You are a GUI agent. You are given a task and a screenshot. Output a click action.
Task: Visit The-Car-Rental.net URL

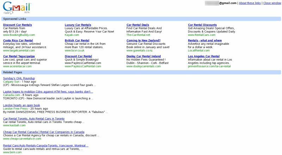point(138,35)
